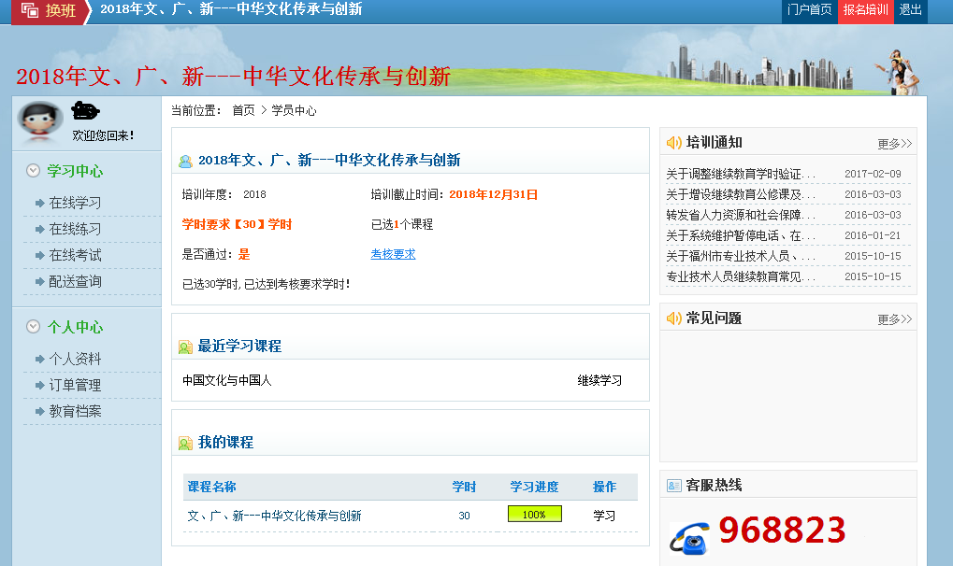The image size is (953, 566).
Task: Collapse the 学习中心 section chevron
Action: click(34, 171)
